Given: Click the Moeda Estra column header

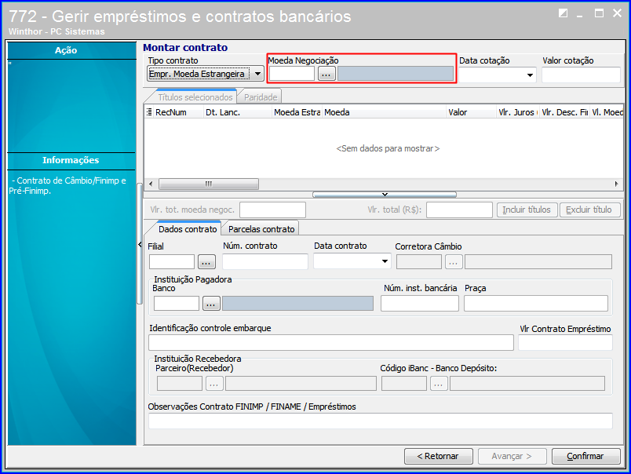Looking at the screenshot, I should click(297, 112).
